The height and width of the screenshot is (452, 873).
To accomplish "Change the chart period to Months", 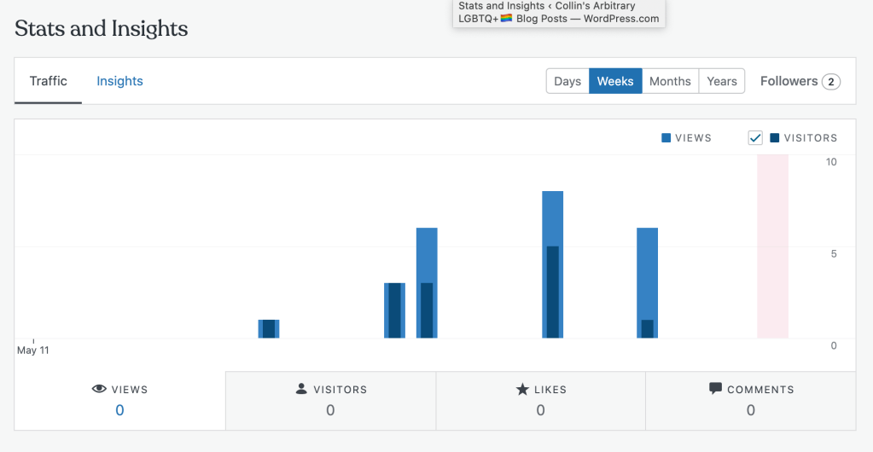I will tap(670, 81).
